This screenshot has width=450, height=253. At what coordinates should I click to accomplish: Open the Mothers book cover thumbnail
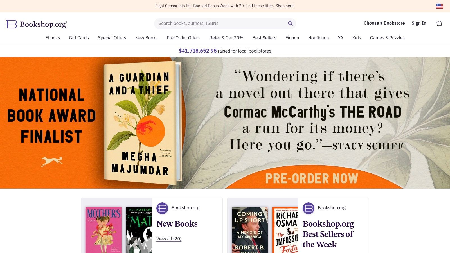(104, 230)
